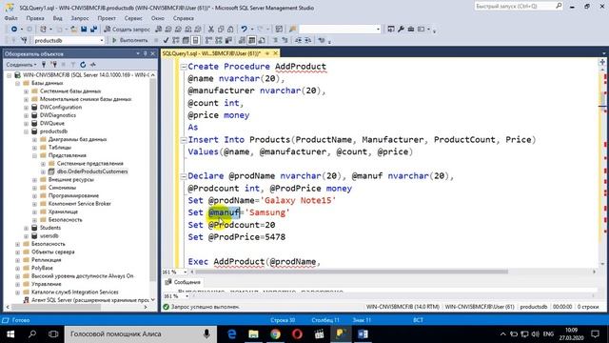Image resolution: width=609 pixels, height=343 pixels.
Task: Click the Paste toolbar icon
Action: 230,30
